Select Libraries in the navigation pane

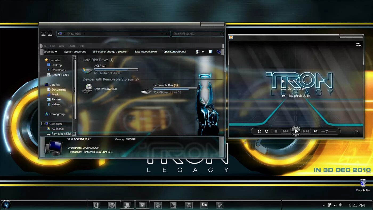[x=52, y=84]
